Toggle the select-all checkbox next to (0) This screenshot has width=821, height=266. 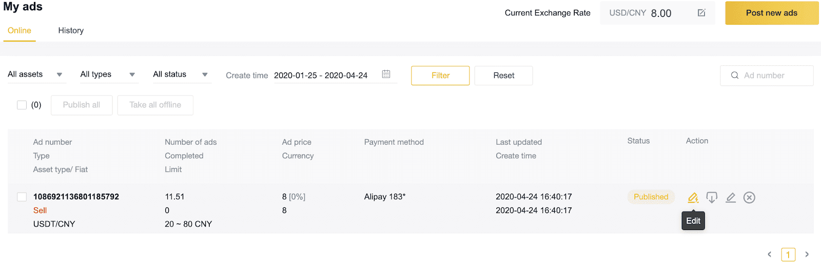click(x=22, y=105)
